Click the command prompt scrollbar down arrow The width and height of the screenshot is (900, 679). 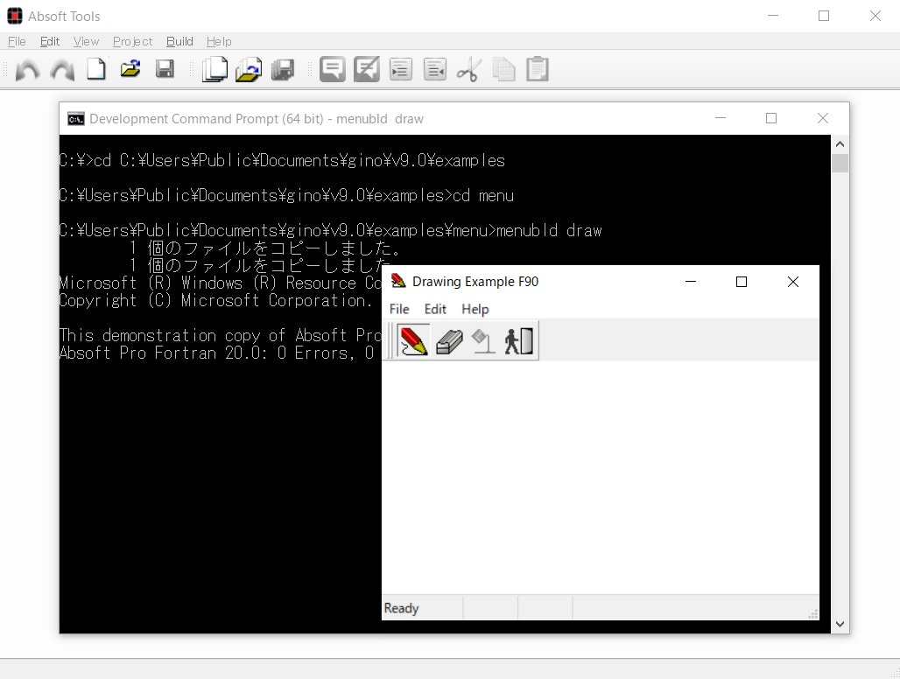[840, 625]
